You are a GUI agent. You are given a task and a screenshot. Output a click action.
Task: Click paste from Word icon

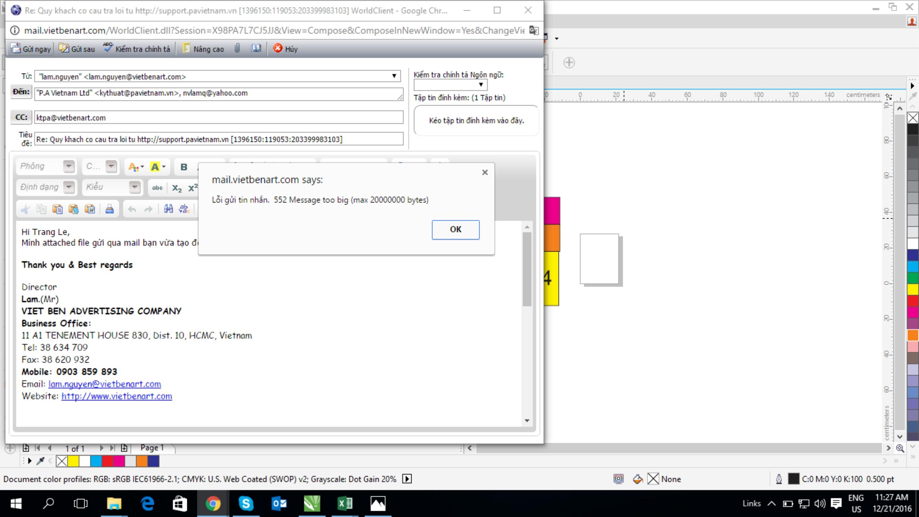pyautogui.click(x=90, y=209)
